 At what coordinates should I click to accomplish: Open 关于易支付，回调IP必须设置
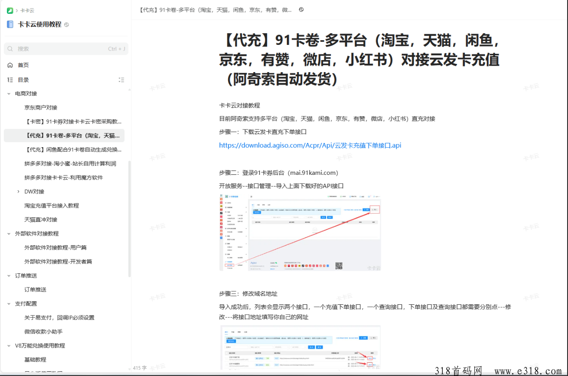[59, 318]
